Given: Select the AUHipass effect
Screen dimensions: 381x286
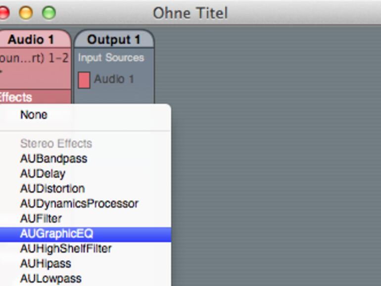Looking at the screenshot, I should point(46,263).
